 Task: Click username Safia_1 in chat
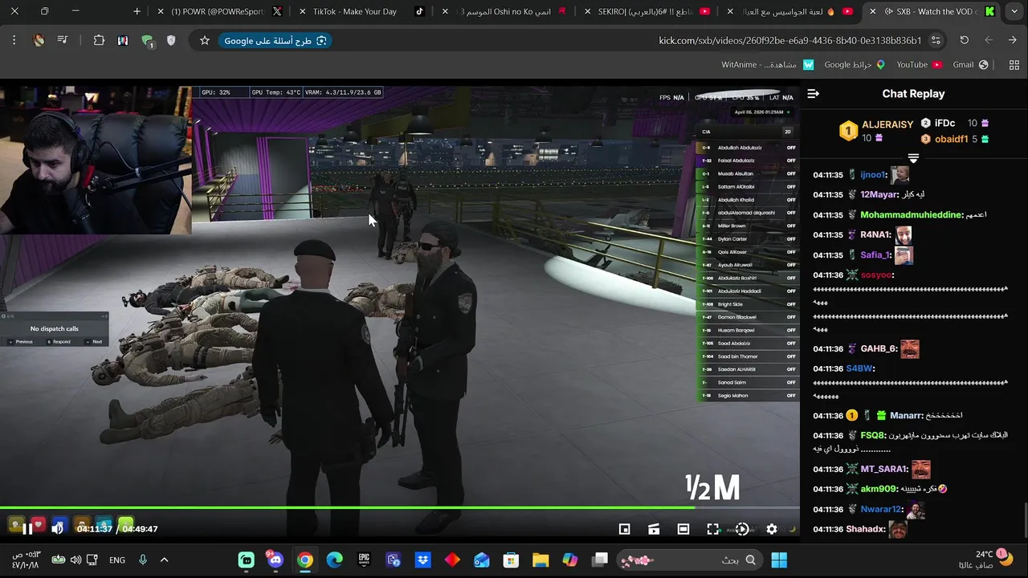(875, 255)
